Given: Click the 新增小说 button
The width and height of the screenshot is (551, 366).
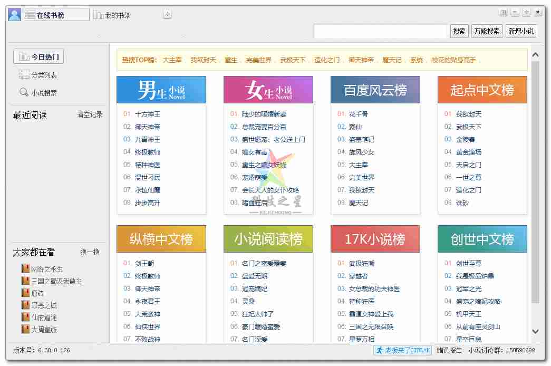Looking at the screenshot, I should 521,31.
